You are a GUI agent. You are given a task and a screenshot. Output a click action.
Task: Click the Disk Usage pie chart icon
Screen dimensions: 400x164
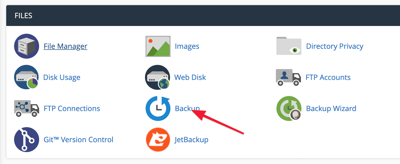tap(26, 77)
